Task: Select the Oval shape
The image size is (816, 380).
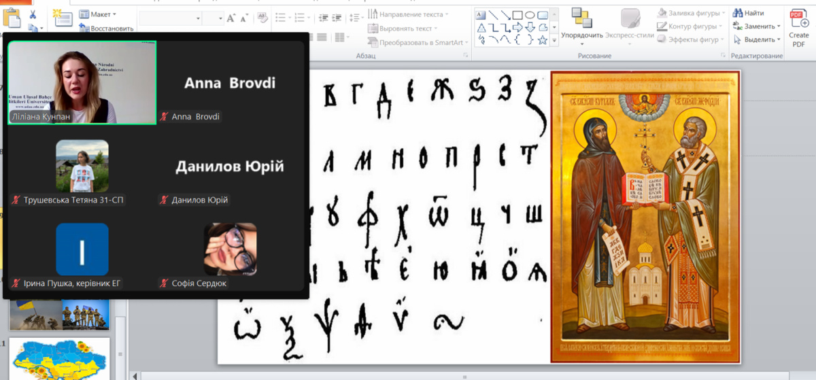Action: pos(530,15)
